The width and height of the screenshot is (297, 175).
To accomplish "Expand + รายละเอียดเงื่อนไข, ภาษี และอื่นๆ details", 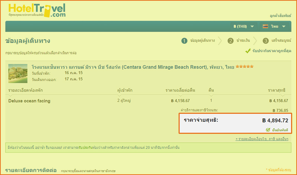I will 262,139.
